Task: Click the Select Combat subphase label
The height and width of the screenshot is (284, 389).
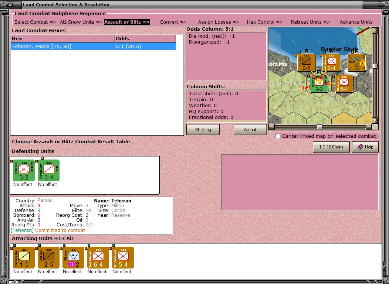Action: point(35,22)
